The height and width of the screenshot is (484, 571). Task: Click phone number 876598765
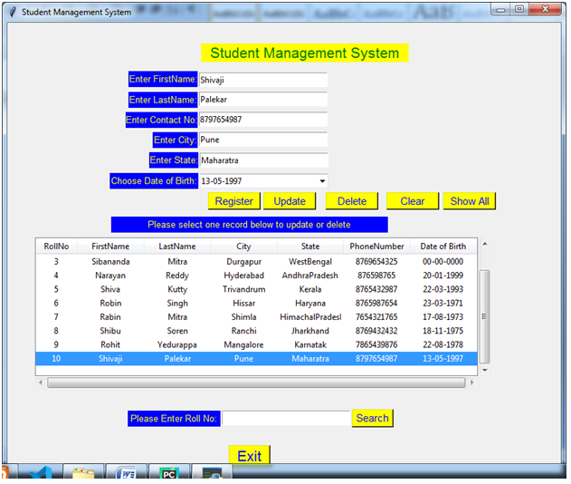(376, 276)
